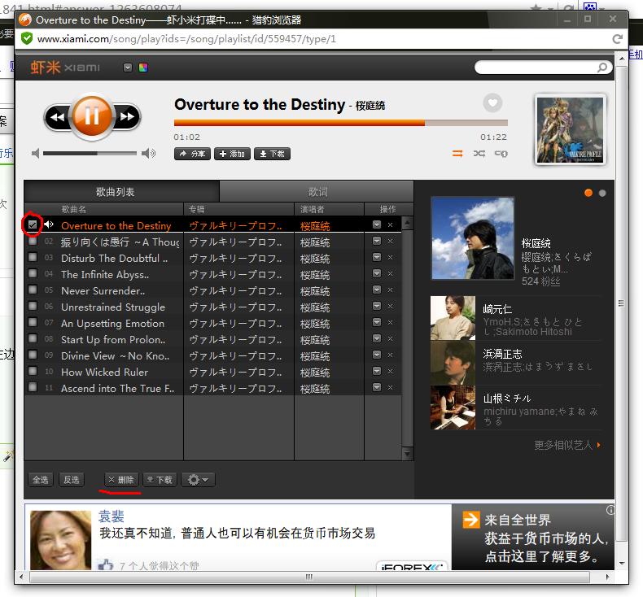This screenshot has height=597, width=643.
Task: Check An Upsetting Emotion checkbox
Action: [33, 322]
